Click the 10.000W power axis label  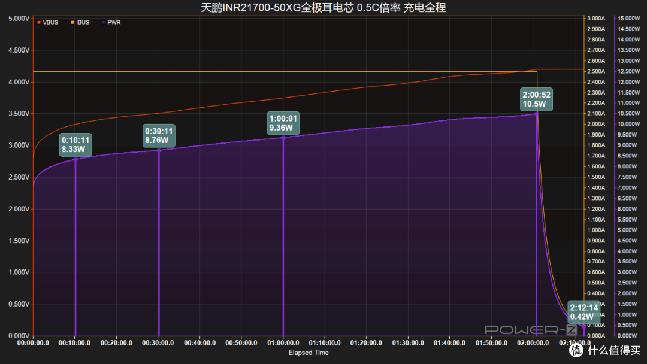click(629, 124)
